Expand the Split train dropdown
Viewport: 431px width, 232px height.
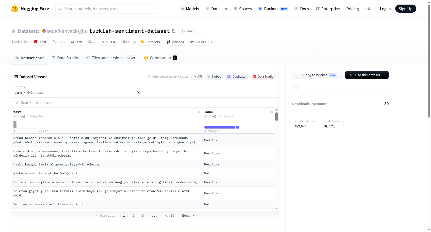tap(78, 90)
